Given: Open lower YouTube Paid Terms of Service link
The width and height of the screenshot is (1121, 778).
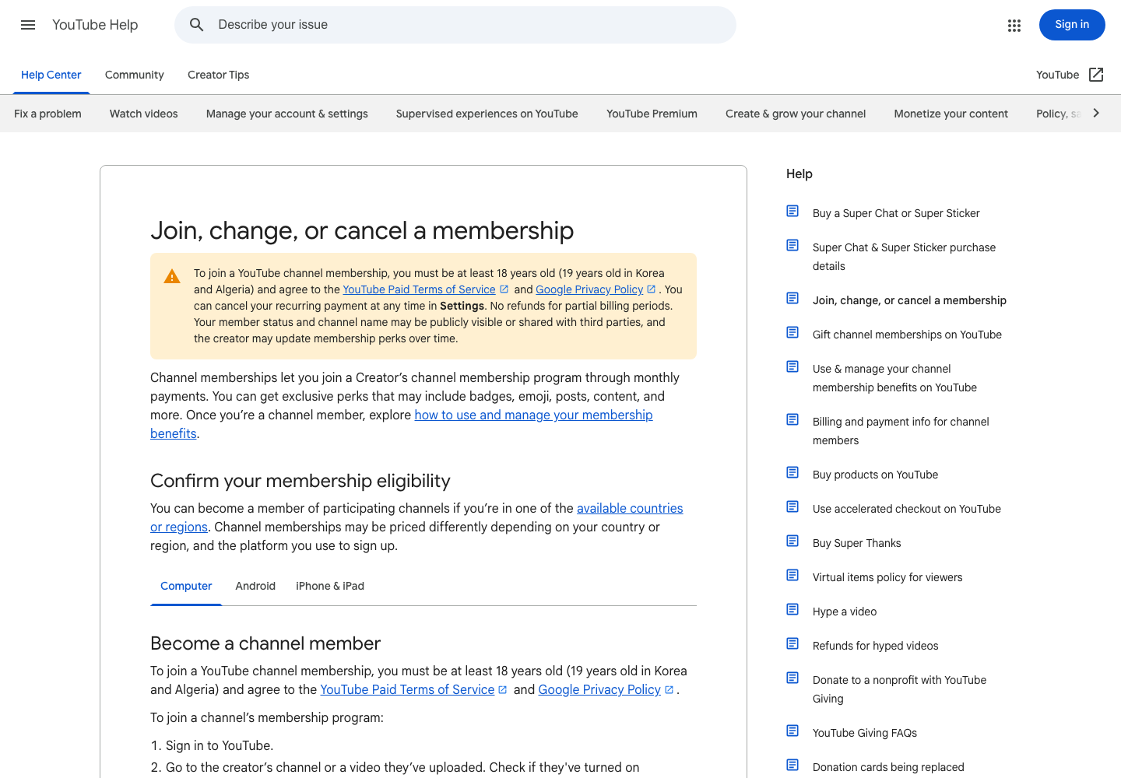Looking at the screenshot, I should pyautogui.click(x=407, y=689).
